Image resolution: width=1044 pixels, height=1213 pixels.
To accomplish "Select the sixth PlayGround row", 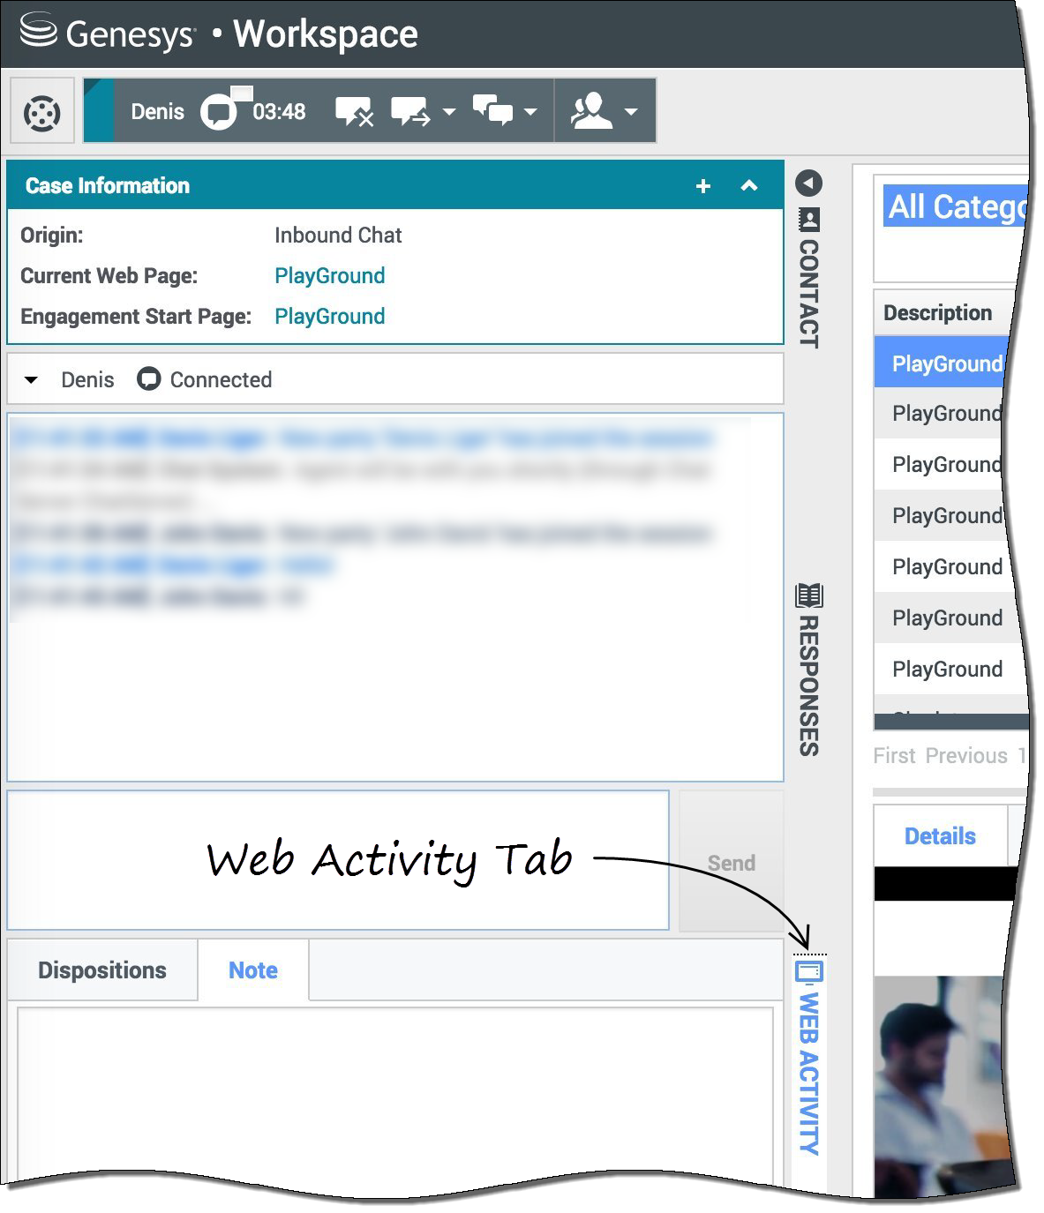I will click(941, 618).
